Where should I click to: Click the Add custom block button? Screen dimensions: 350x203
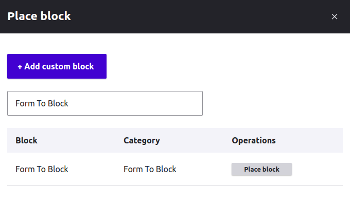click(x=57, y=66)
